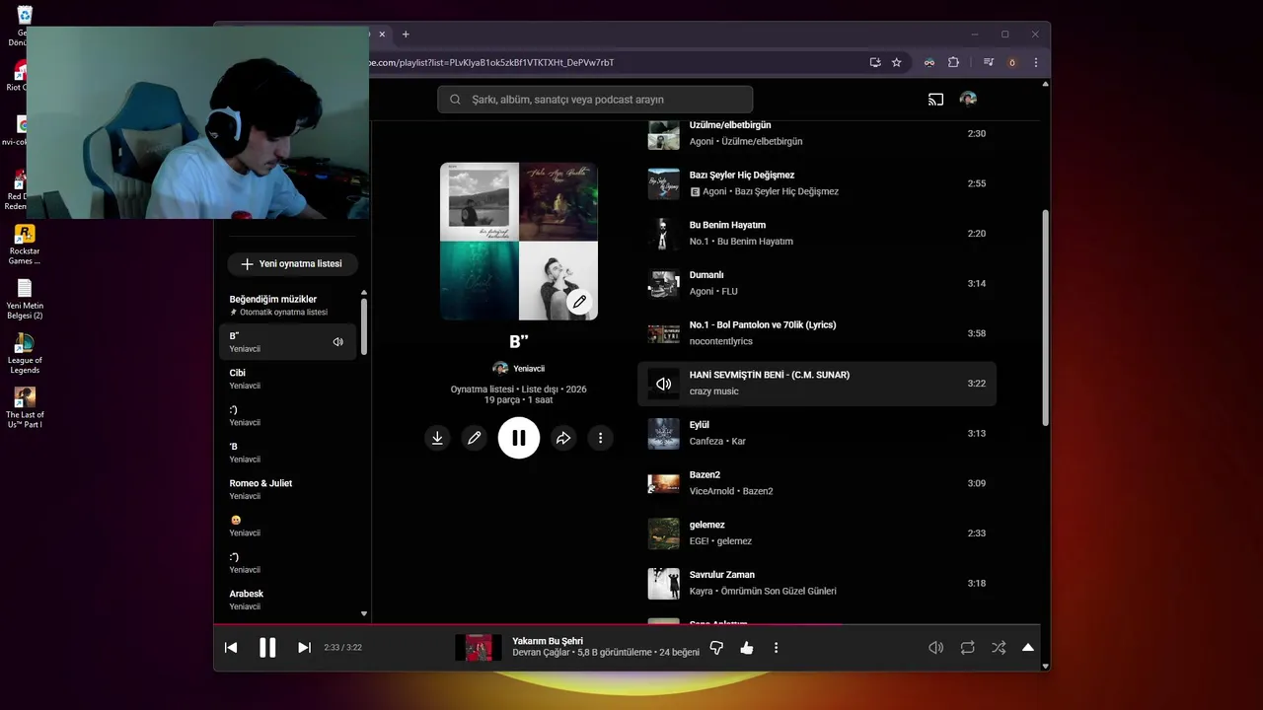Open artist Kayra link

coord(701,591)
